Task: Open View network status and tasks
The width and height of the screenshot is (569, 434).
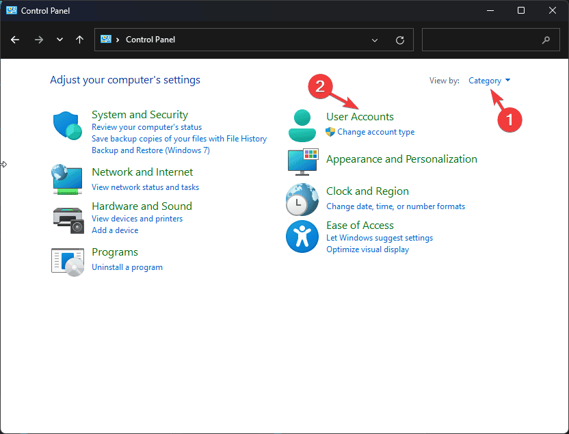Action: click(146, 187)
